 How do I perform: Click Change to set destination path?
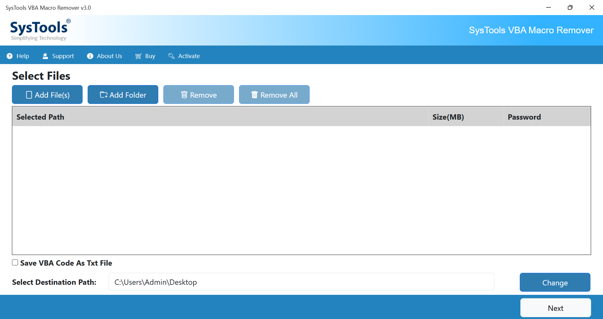[555, 282]
